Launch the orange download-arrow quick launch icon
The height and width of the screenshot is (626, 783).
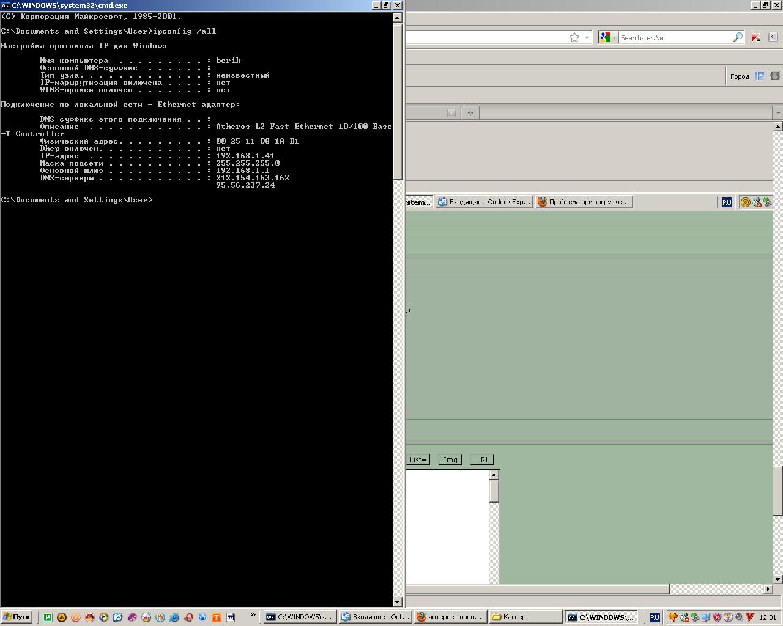(x=216, y=617)
